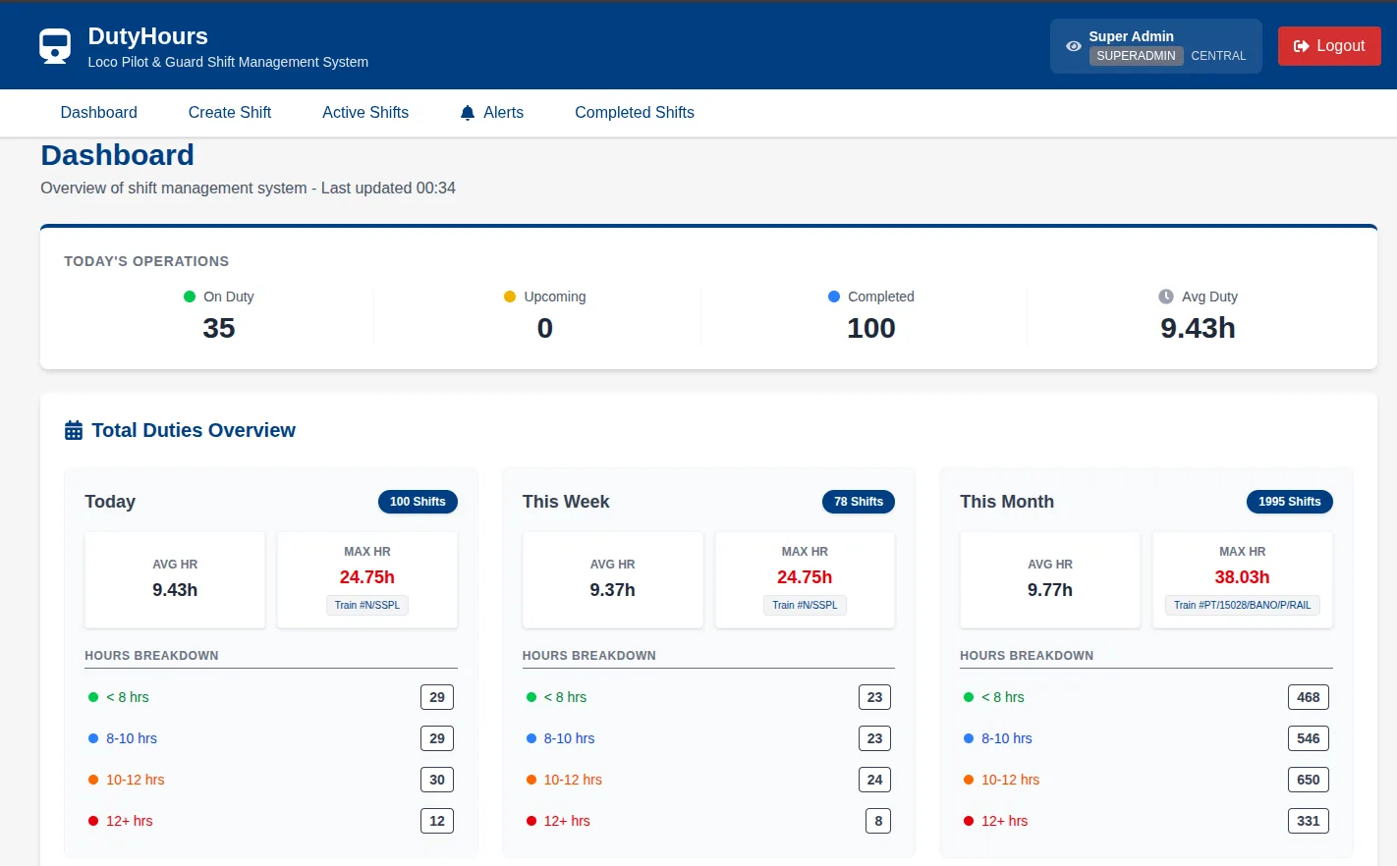Click the 'Total Duties Overview' heading

194,430
